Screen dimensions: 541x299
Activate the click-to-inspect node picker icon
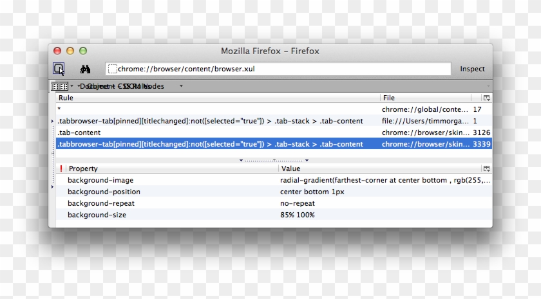(x=59, y=69)
